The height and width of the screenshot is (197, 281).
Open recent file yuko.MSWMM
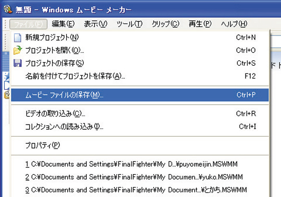tap(140, 177)
